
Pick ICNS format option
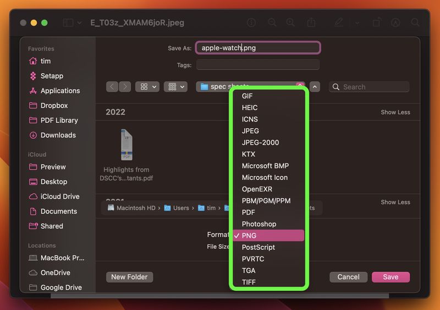(268, 119)
